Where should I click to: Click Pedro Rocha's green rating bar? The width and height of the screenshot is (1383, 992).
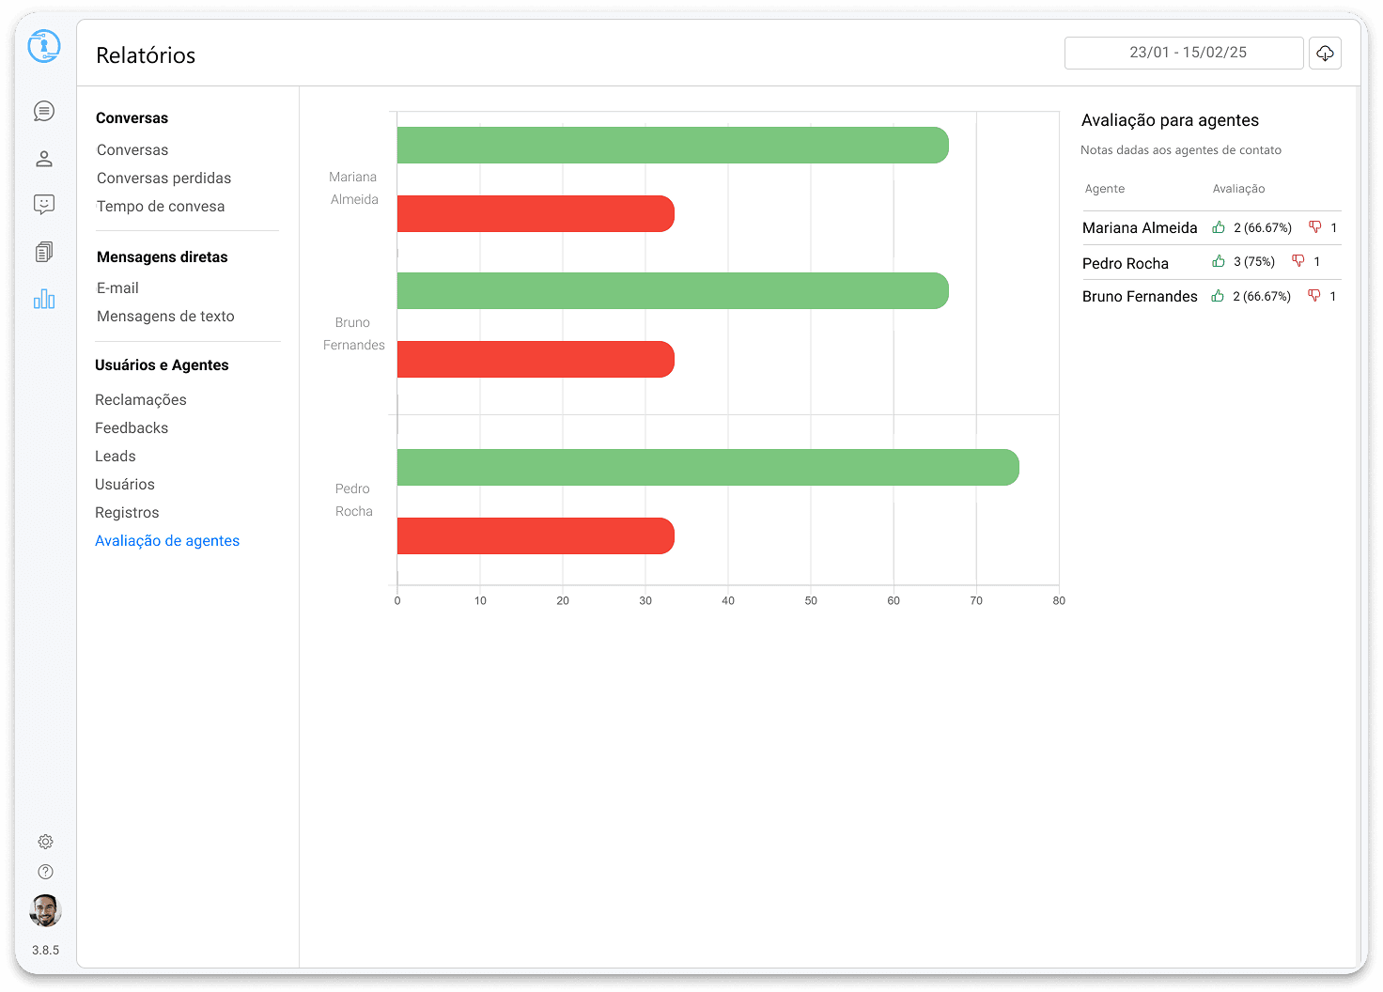pos(707,468)
